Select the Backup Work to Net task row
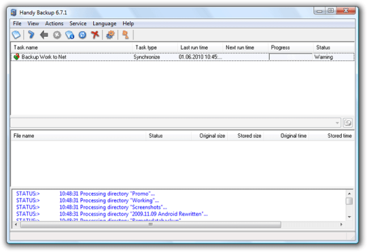Viewport: 367px width, 252px height. [182, 57]
